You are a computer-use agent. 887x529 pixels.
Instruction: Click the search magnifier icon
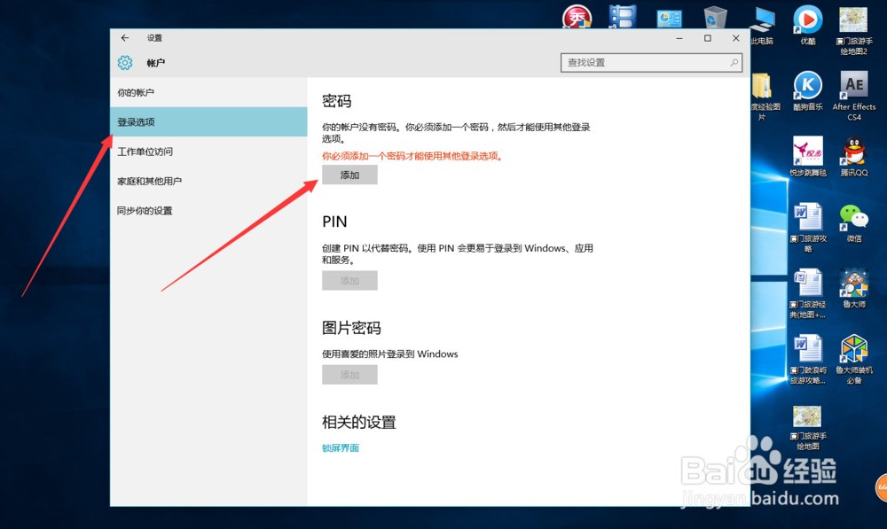[734, 63]
